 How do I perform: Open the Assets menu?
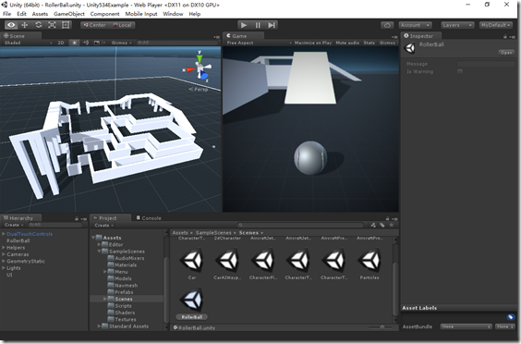click(40, 14)
